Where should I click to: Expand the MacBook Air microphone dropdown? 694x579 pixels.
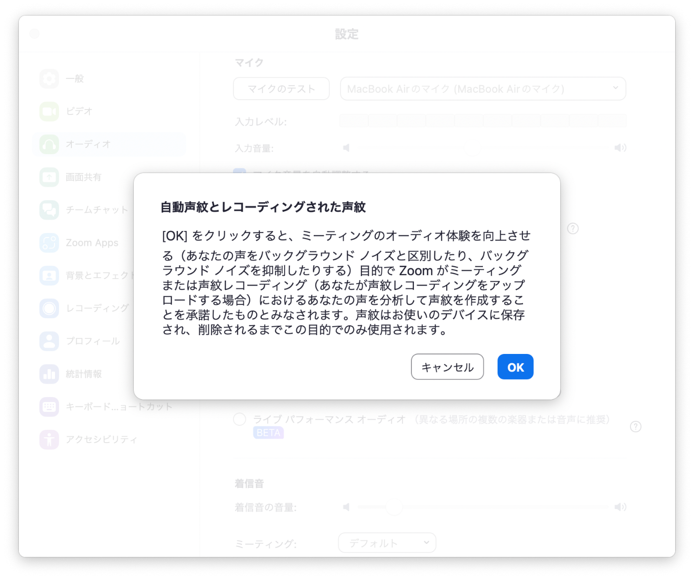coord(483,89)
